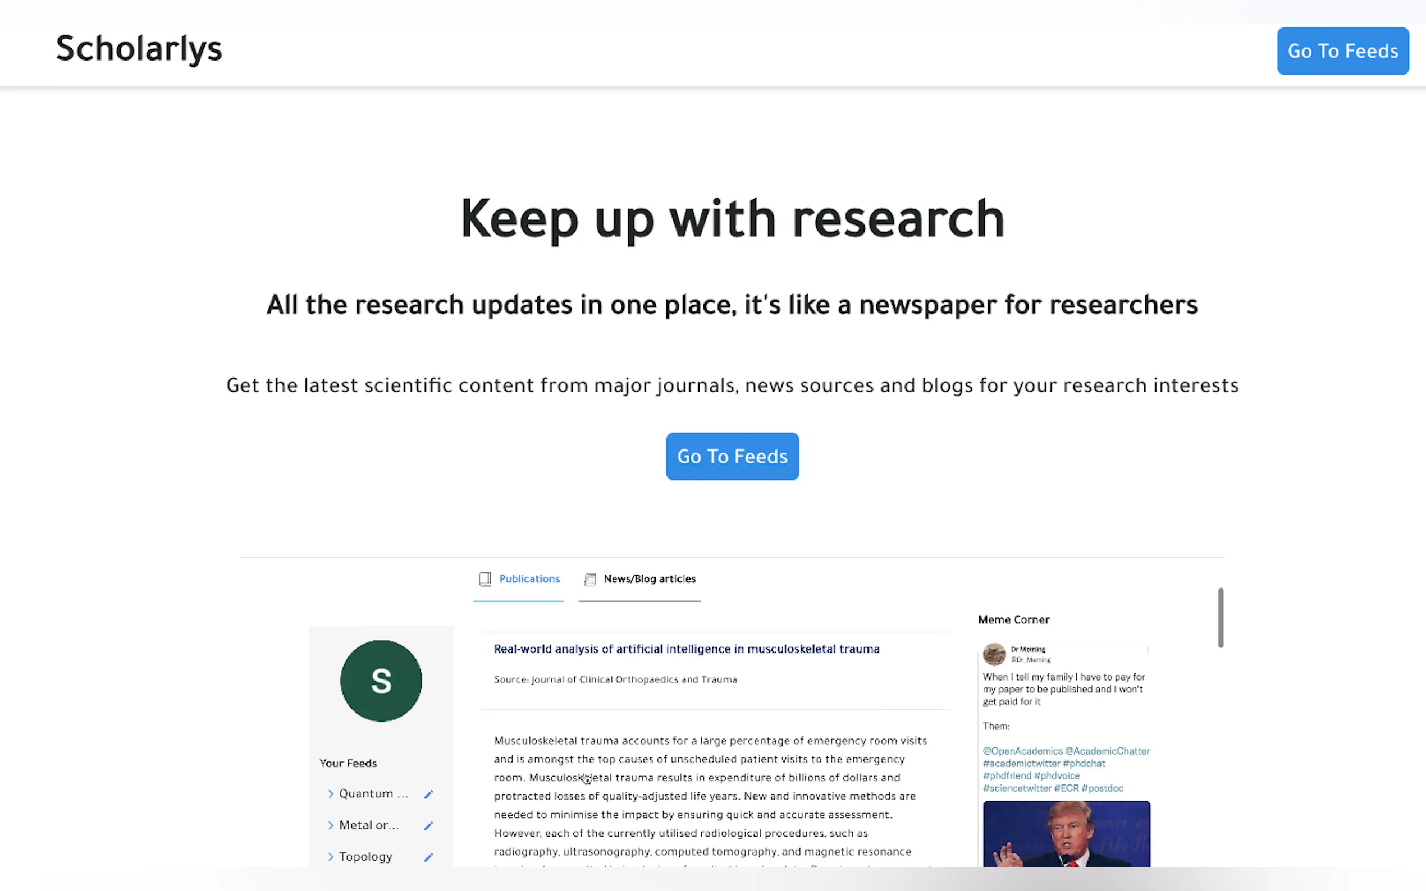The image size is (1426, 891).
Task: Switch to the Publications tab
Action: tap(529, 579)
